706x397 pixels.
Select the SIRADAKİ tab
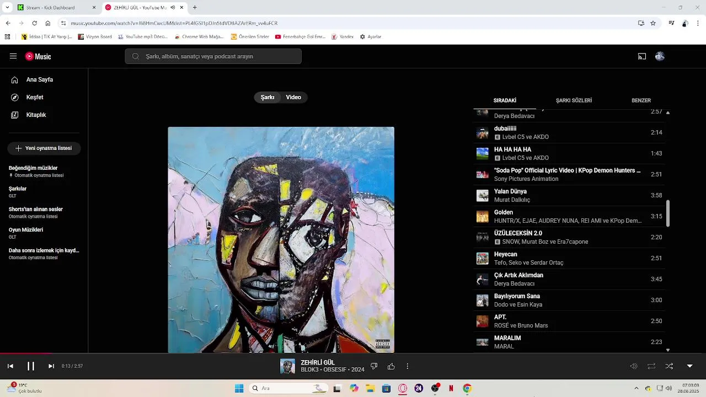pos(505,100)
